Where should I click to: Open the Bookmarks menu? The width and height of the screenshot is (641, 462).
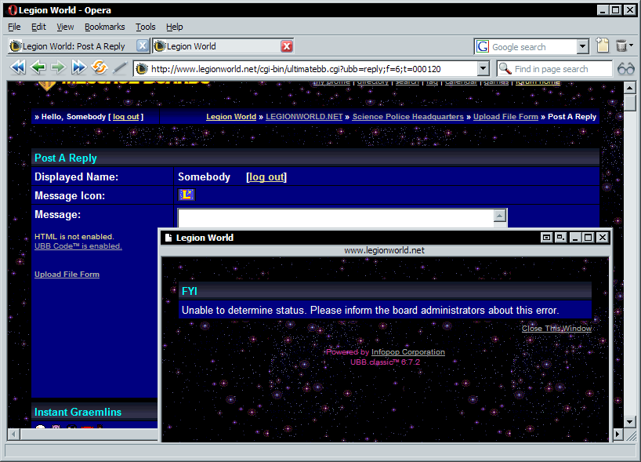(x=105, y=27)
